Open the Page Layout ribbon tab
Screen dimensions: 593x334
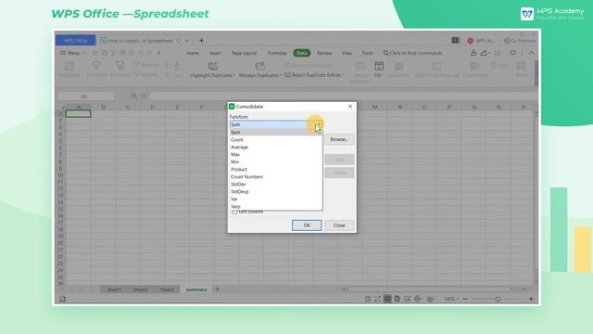[x=244, y=53]
